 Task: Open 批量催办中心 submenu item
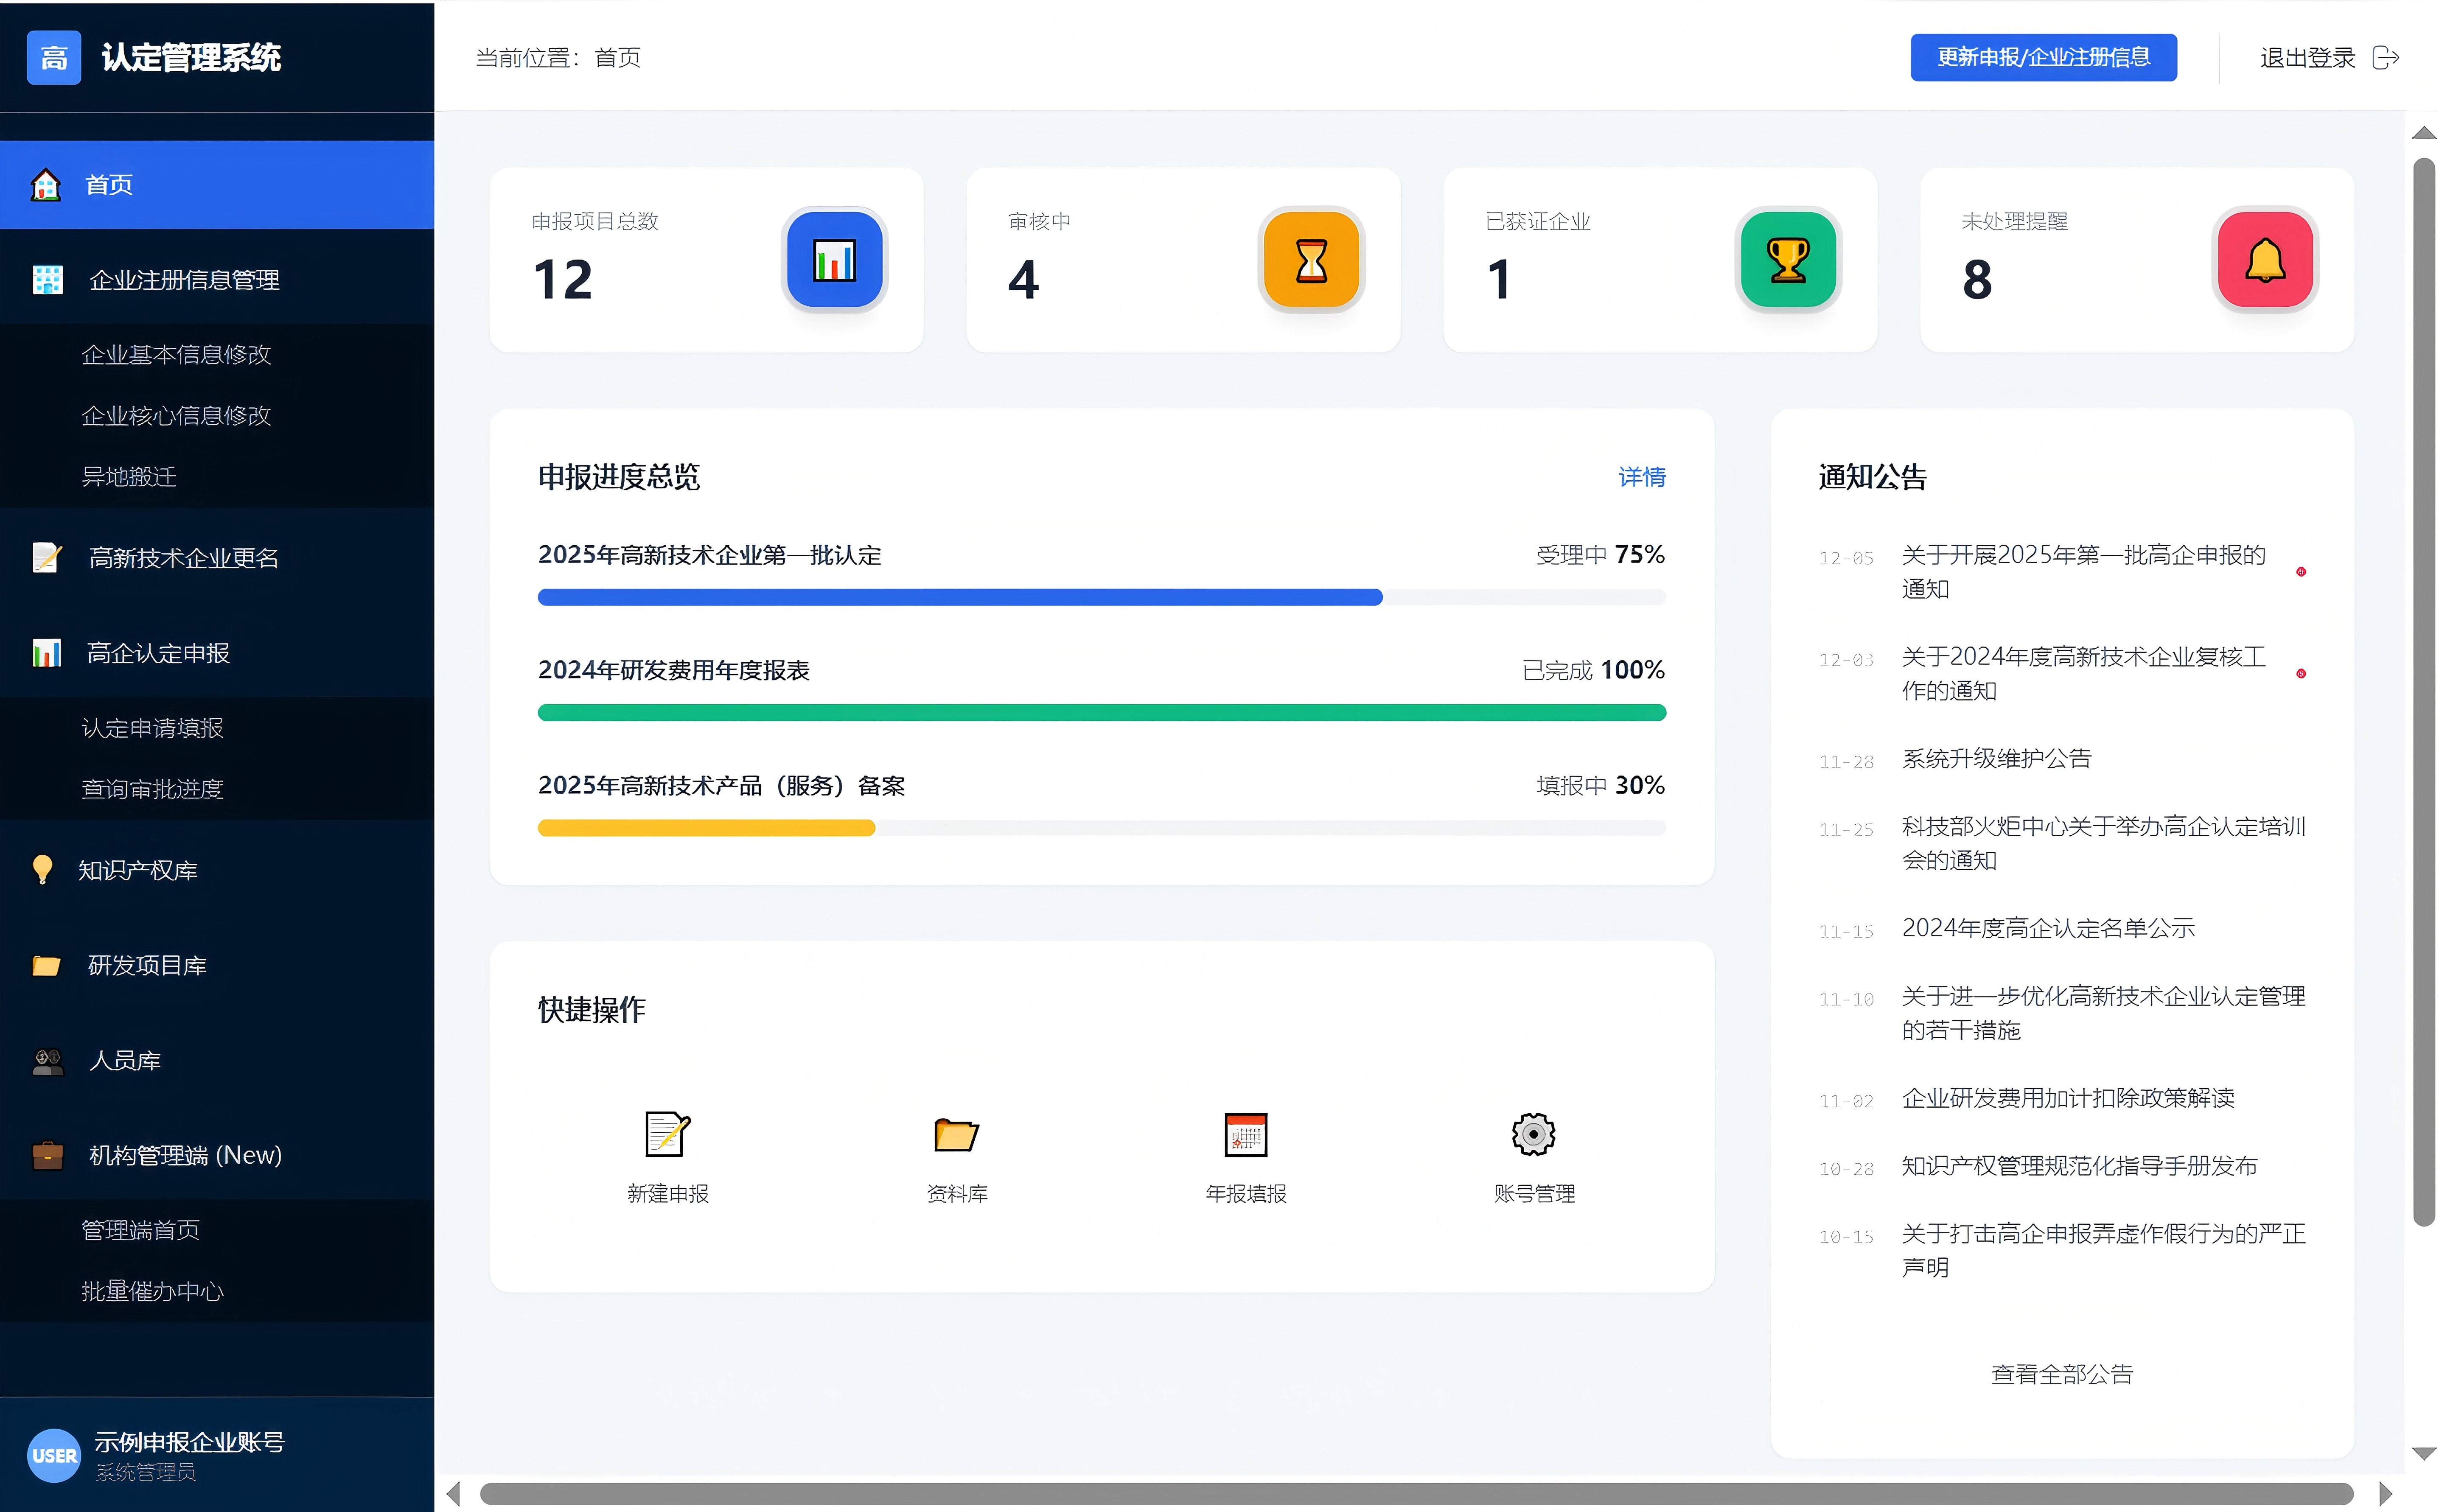[152, 1291]
